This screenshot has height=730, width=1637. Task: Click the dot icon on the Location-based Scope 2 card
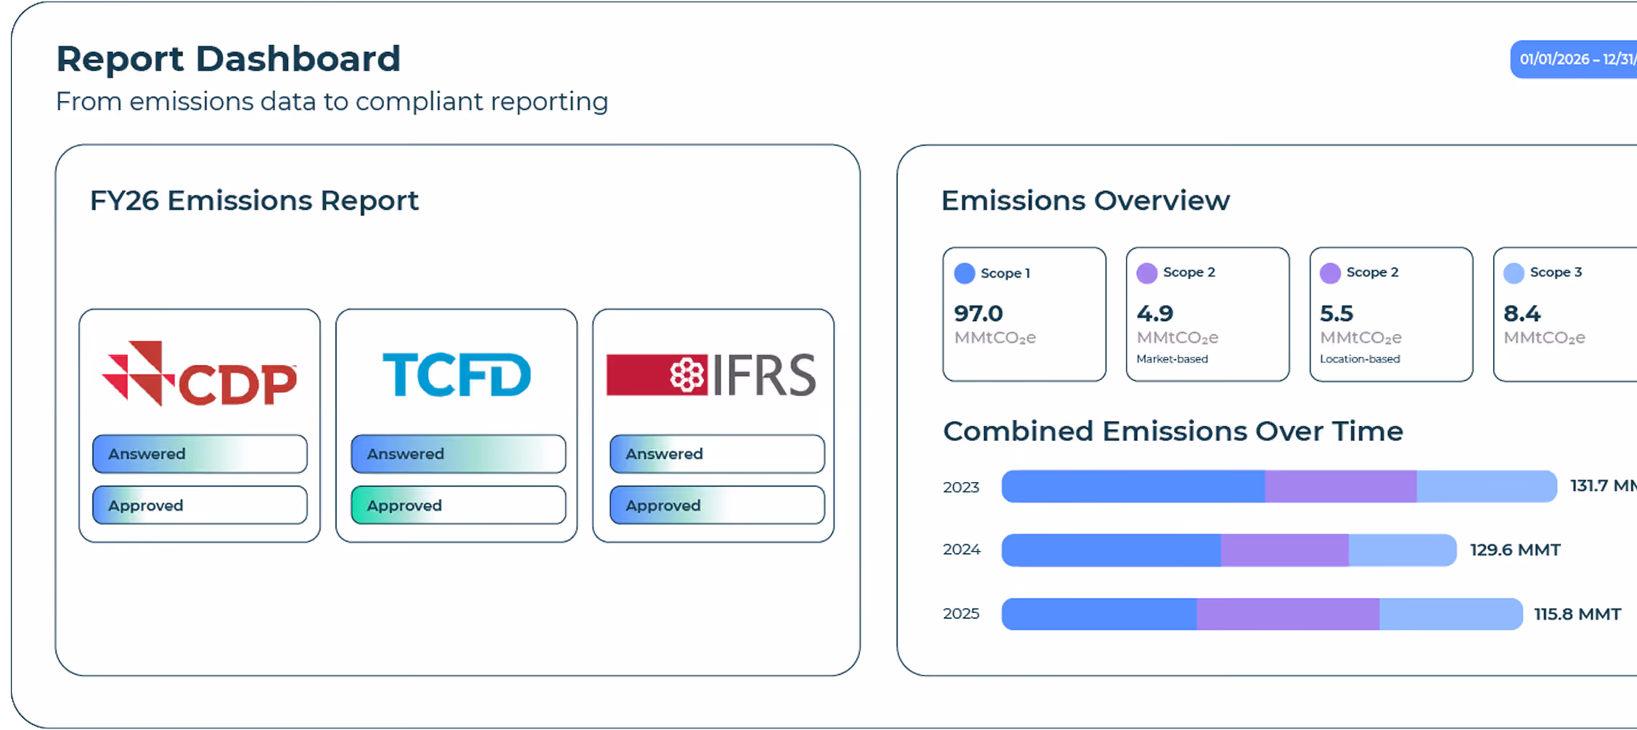[x=1331, y=274]
